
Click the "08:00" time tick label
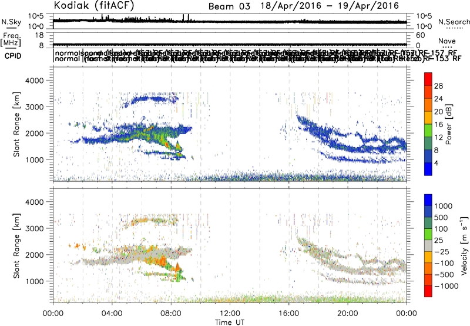(x=171, y=314)
